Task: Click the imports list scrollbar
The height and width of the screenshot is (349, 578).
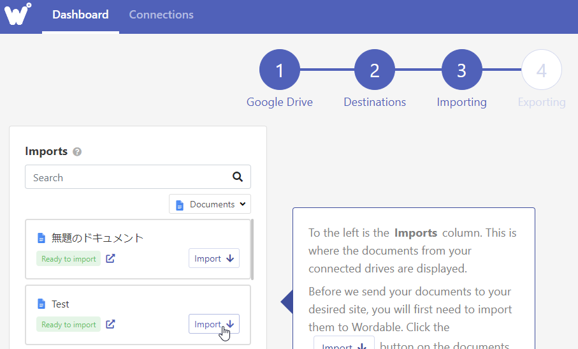Action: (252, 249)
